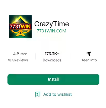106x108 pixels.
Task: Click the 173.3K+ download count
Action: coord(52,54)
